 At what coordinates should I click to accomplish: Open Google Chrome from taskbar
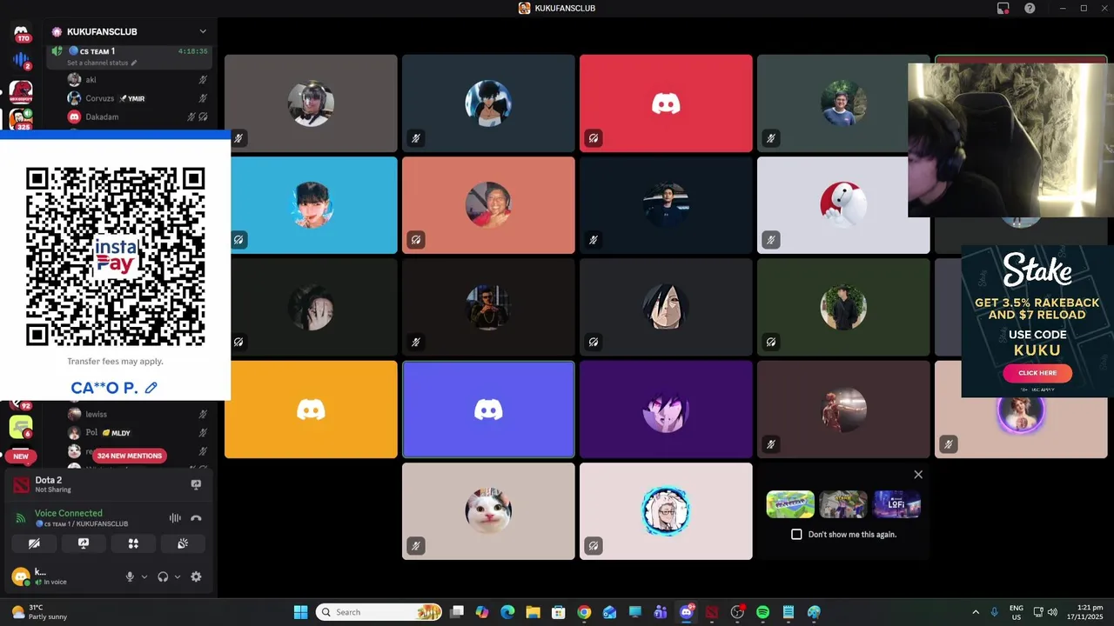[584, 612]
